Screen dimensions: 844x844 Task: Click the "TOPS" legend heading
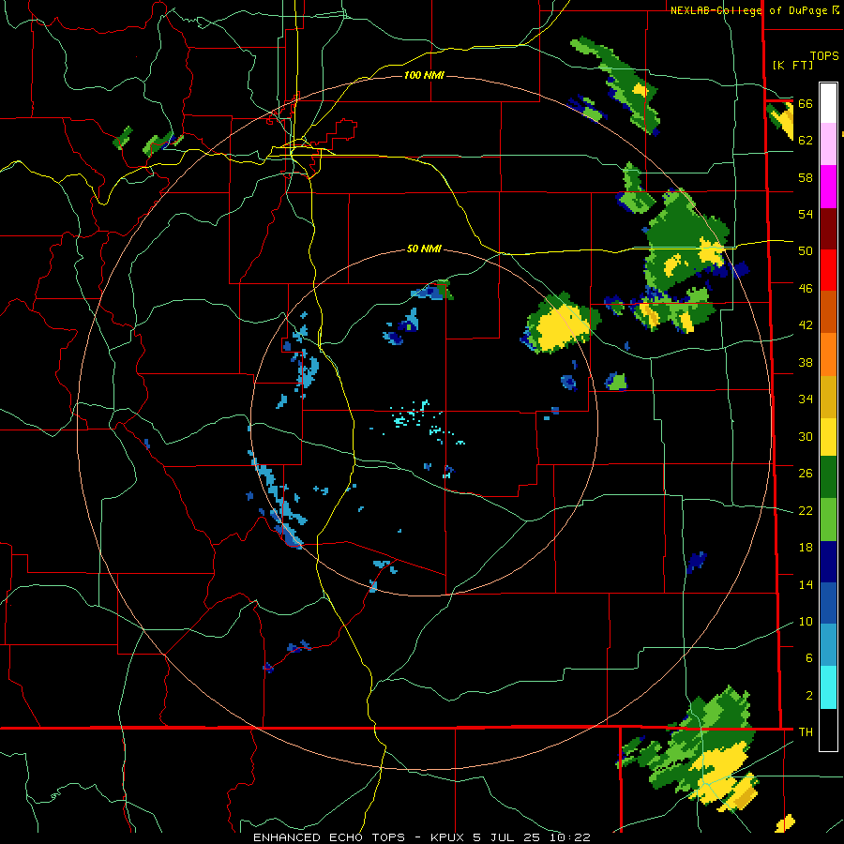(x=824, y=56)
